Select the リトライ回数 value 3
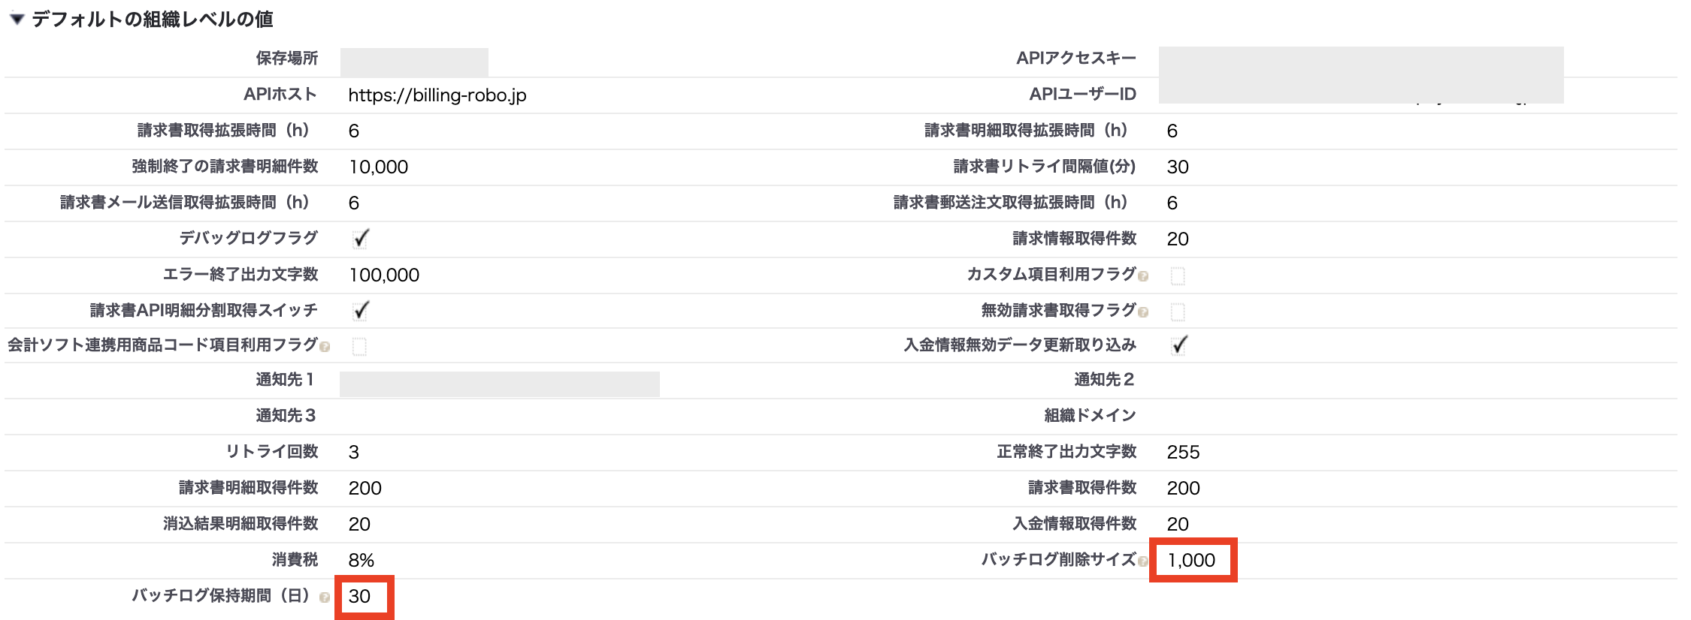Image resolution: width=1691 pixels, height=620 pixels. (x=353, y=452)
